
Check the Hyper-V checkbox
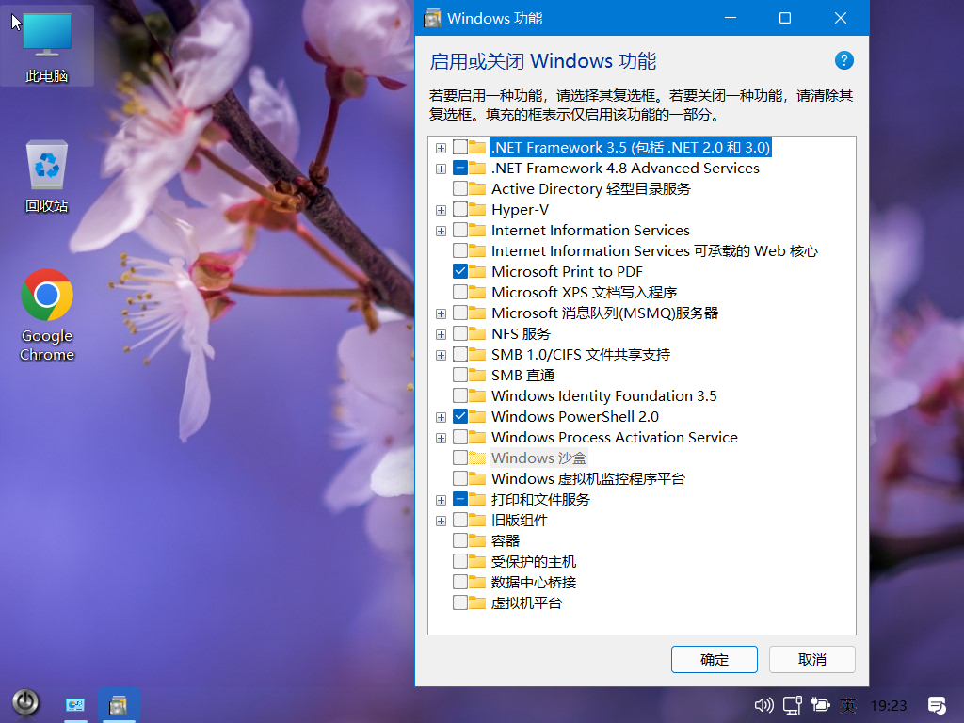(459, 209)
